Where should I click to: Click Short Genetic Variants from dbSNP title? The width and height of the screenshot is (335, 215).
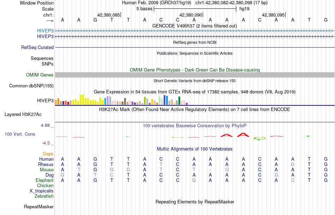click(195, 81)
